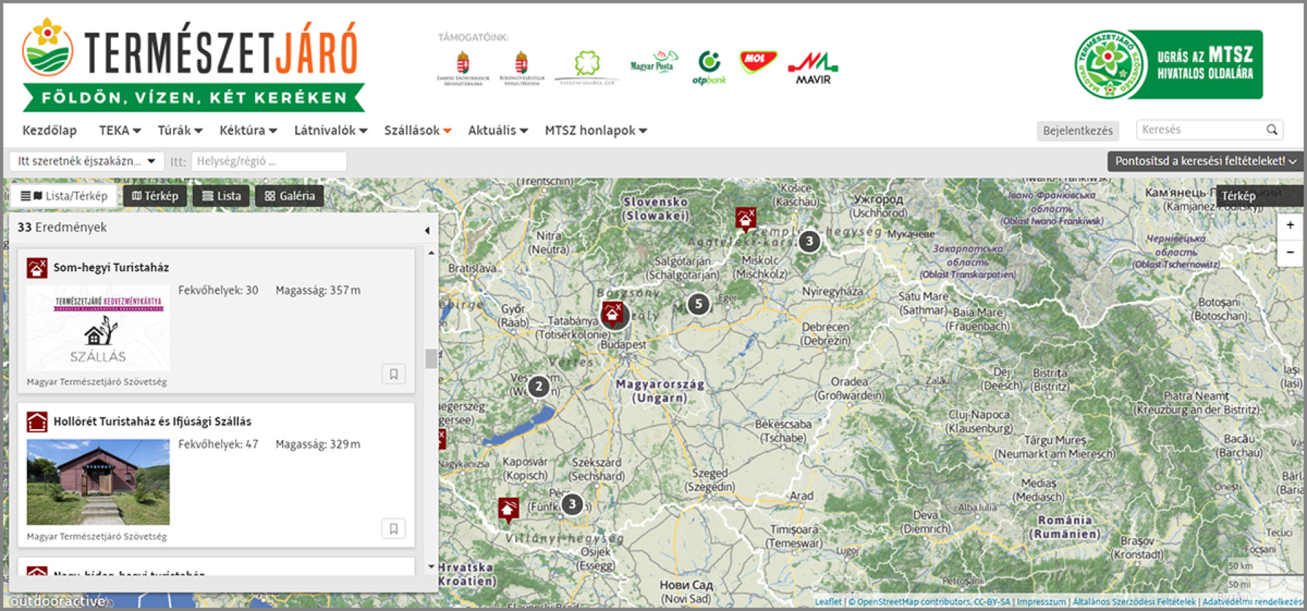
Task: Collapse the results panel arrow
Action: tap(427, 230)
